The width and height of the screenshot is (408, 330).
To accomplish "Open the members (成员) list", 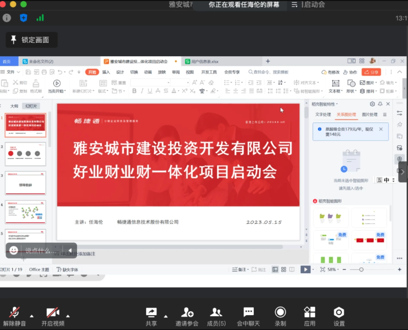I will [216, 312].
